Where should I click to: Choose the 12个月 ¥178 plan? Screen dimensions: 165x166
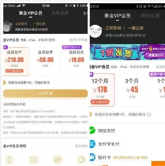(102, 90)
